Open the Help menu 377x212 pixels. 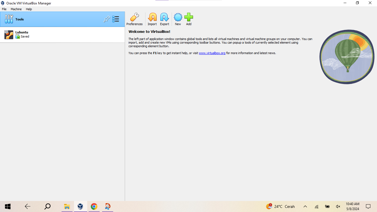click(x=29, y=9)
